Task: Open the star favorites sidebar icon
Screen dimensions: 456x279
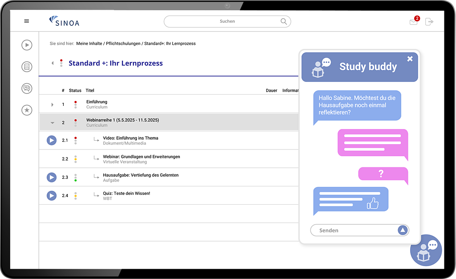Action: coord(27,110)
